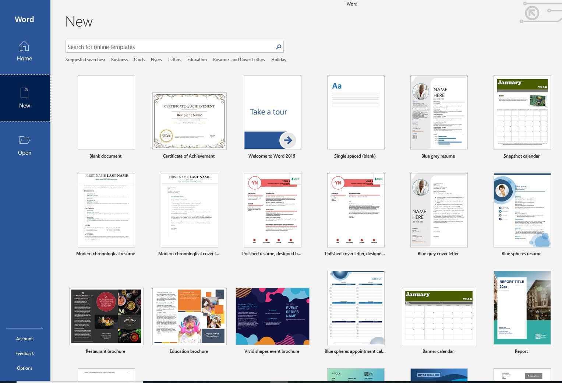Choose the Single spaced (blank) template
Viewport: 562px width, 383px height.
coord(356,113)
